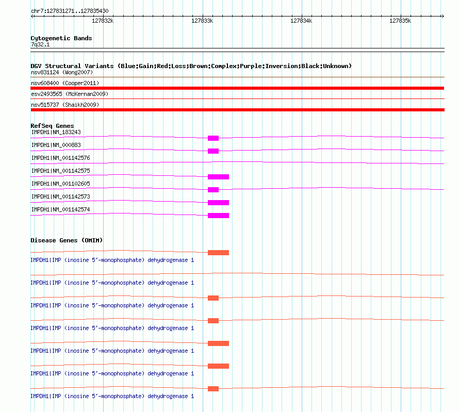The height and width of the screenshot is (412, 459).
Task: Click the IMPDH1|NM_001102605 exon block
Action: coord(213,190)
